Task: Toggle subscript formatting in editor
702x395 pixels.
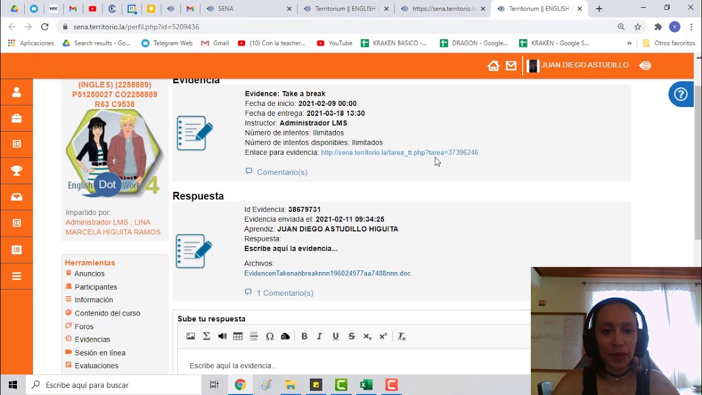Action: [x=367, y=336]
